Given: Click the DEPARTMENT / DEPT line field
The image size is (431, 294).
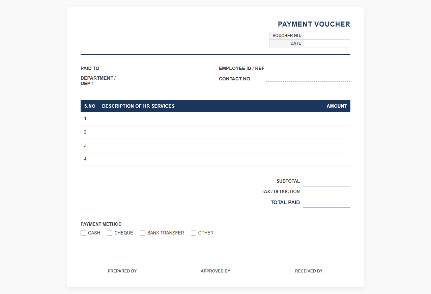Looking at the screenshot, I should pyautogui.click(x=170, y=81).
